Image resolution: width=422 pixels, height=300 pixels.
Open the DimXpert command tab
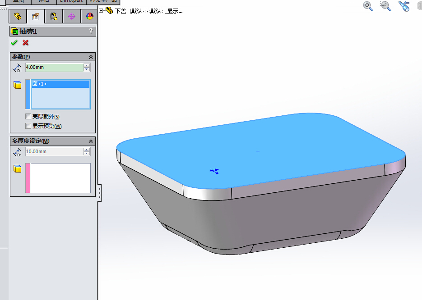click(x=71, y=1)
